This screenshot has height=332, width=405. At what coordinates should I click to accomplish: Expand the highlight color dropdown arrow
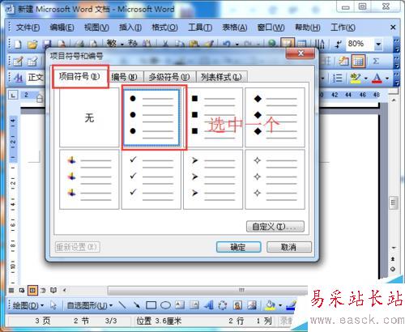(x=366, y=79)
